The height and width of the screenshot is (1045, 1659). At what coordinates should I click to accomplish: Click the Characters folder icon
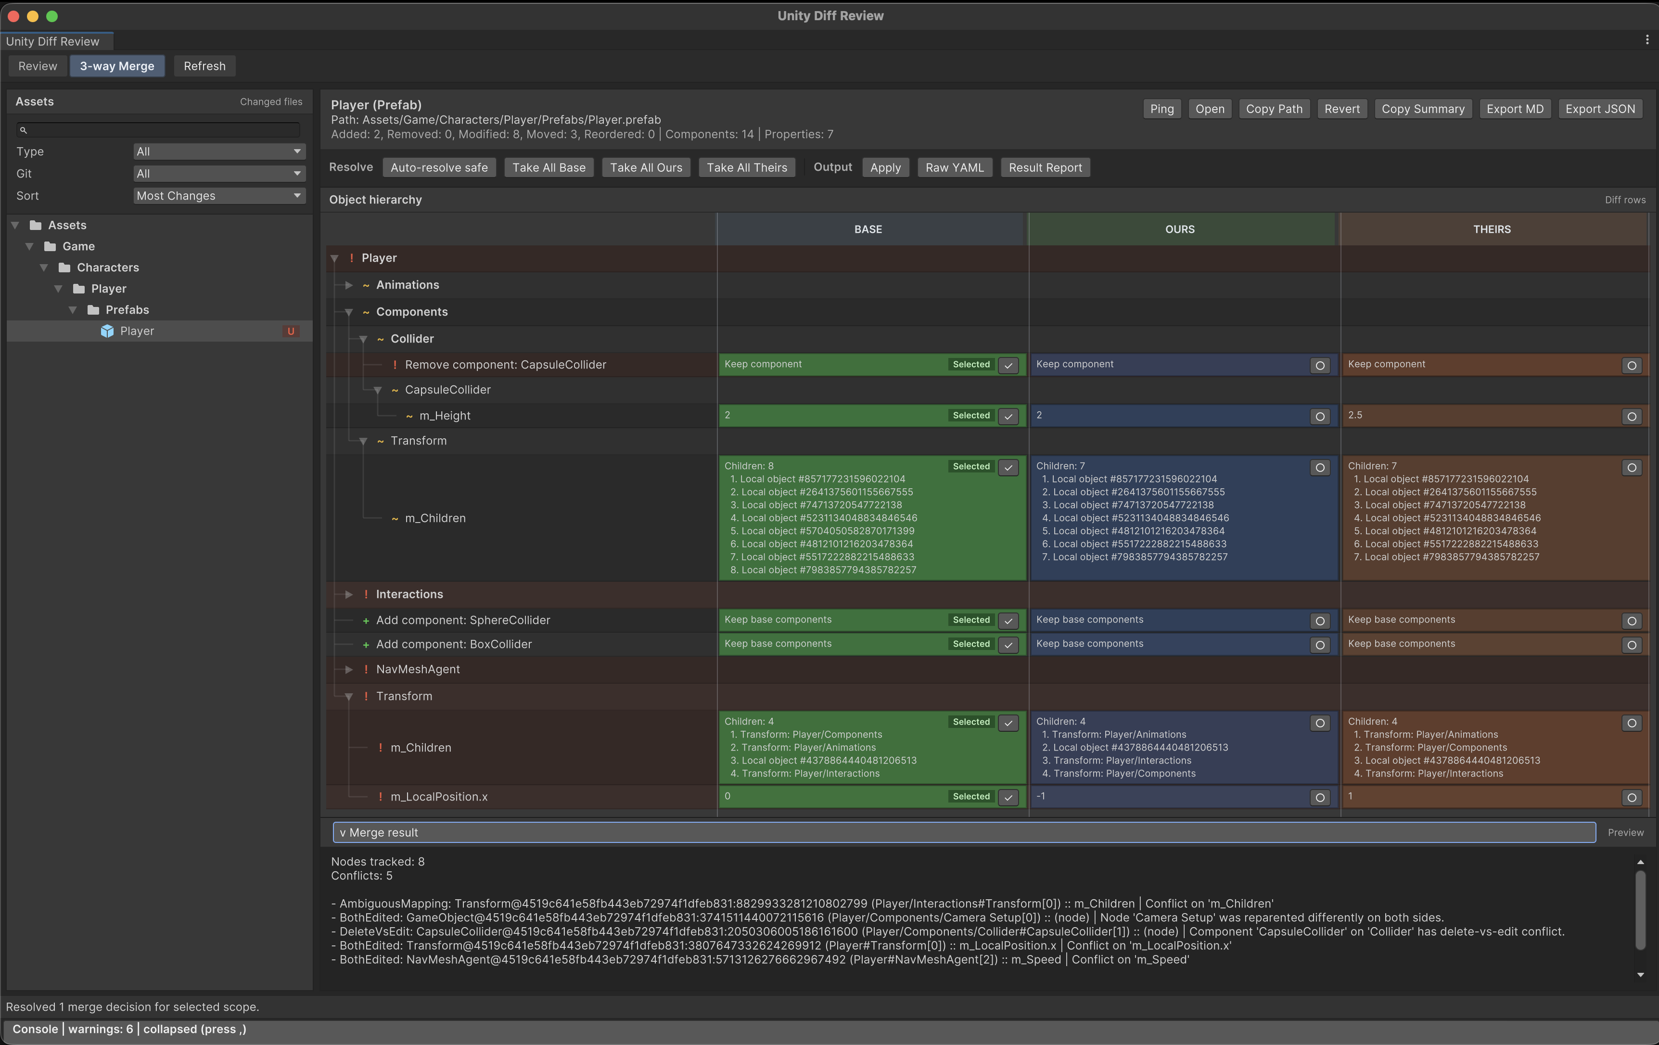point(65,268)
